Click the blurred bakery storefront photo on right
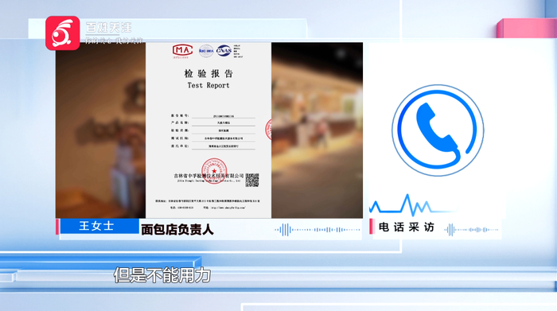Screen dimensions: 557x311 click(317, 130)
